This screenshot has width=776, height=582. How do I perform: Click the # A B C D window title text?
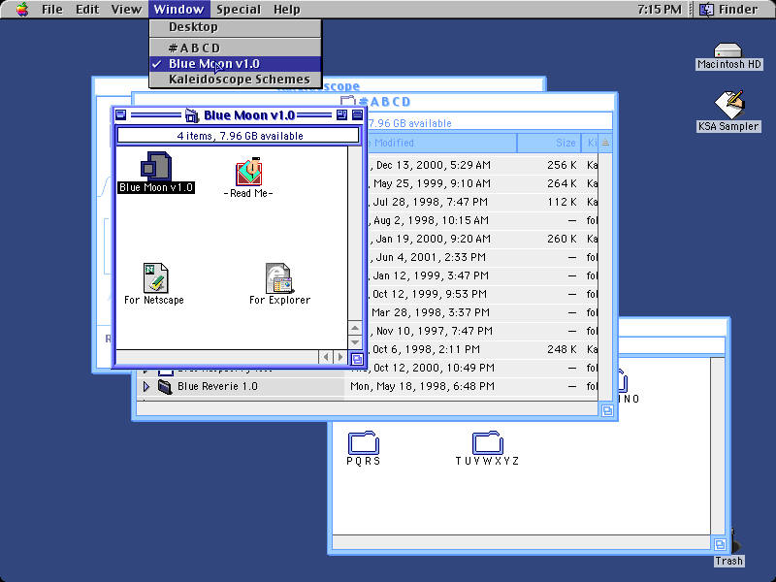pos(383,102)
